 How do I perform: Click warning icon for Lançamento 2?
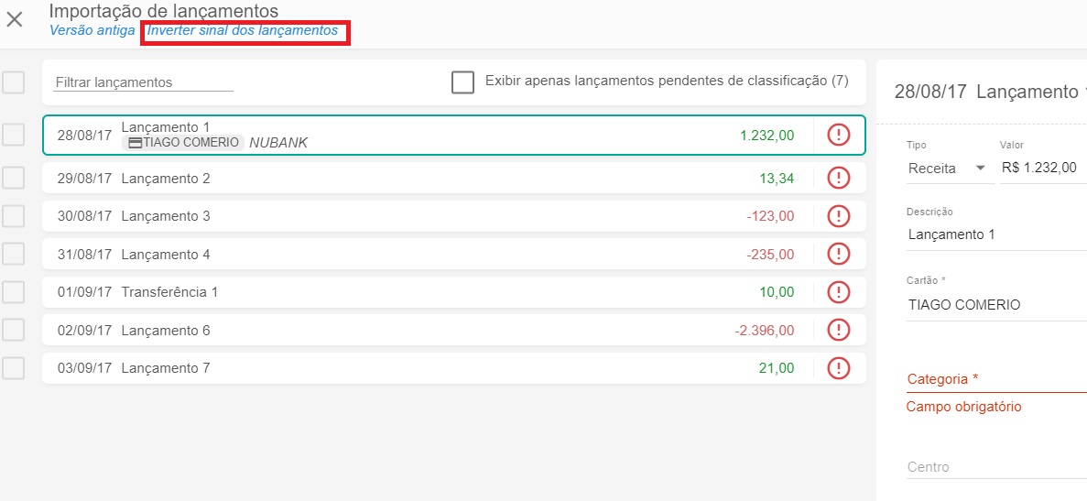(x=838, y=179)
